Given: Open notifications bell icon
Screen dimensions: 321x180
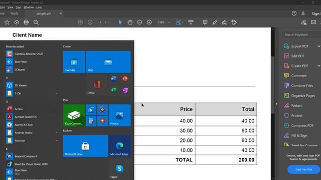Looking at the screenshot, I should (x=303, y=13).
